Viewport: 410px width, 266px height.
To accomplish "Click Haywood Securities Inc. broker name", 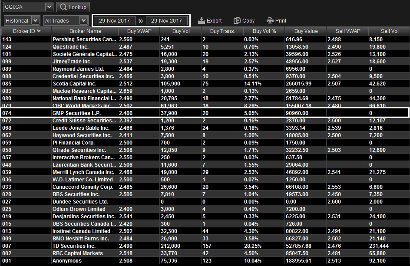I will pyautogui.click(x=82, y=135).
